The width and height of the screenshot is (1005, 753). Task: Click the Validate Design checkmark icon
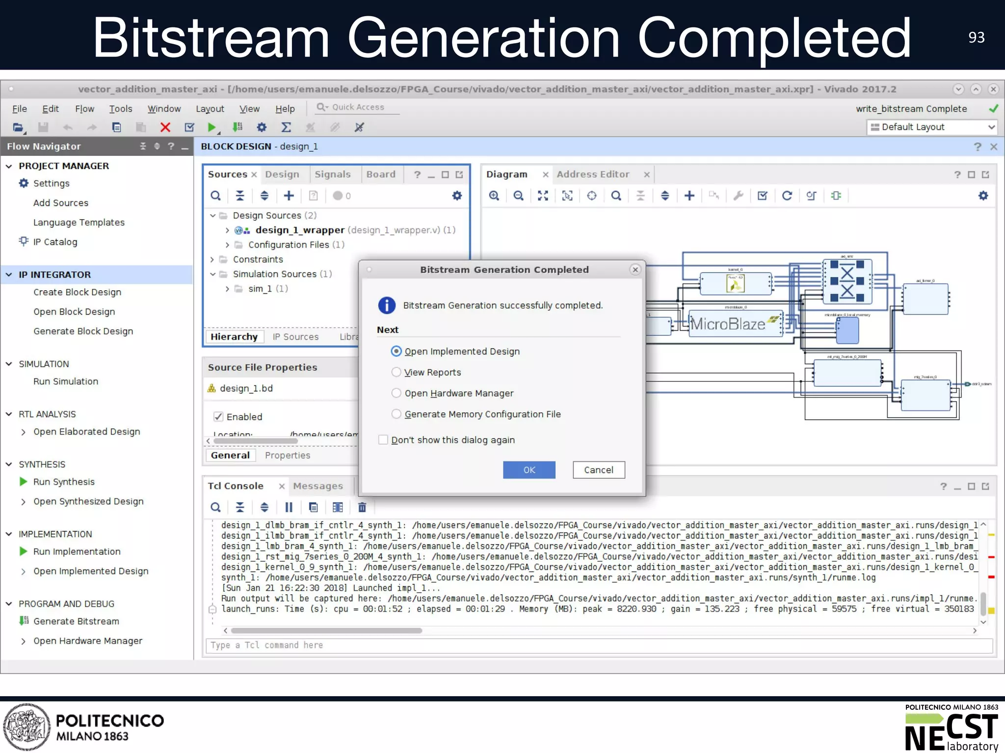[x=763, y=196]
